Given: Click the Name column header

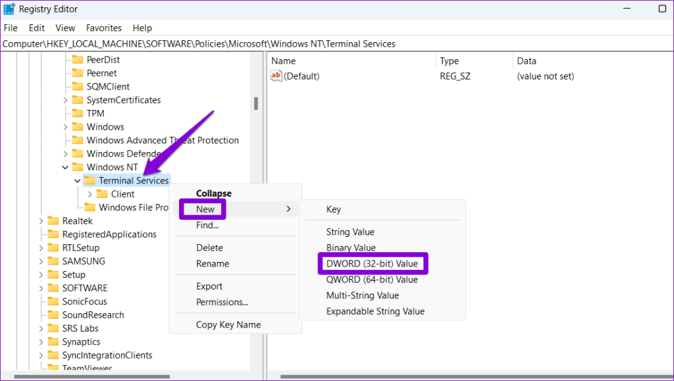Looking at the screenshot, I should (284, 61).
